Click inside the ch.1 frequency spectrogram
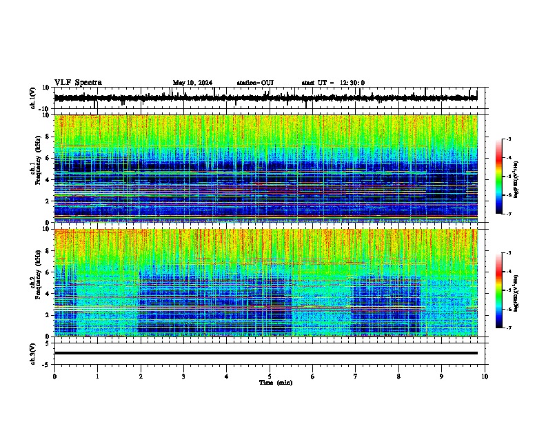546x422 pixels. click(265, 168)
